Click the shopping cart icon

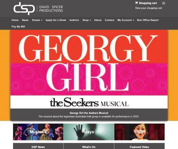coord(136,3)
